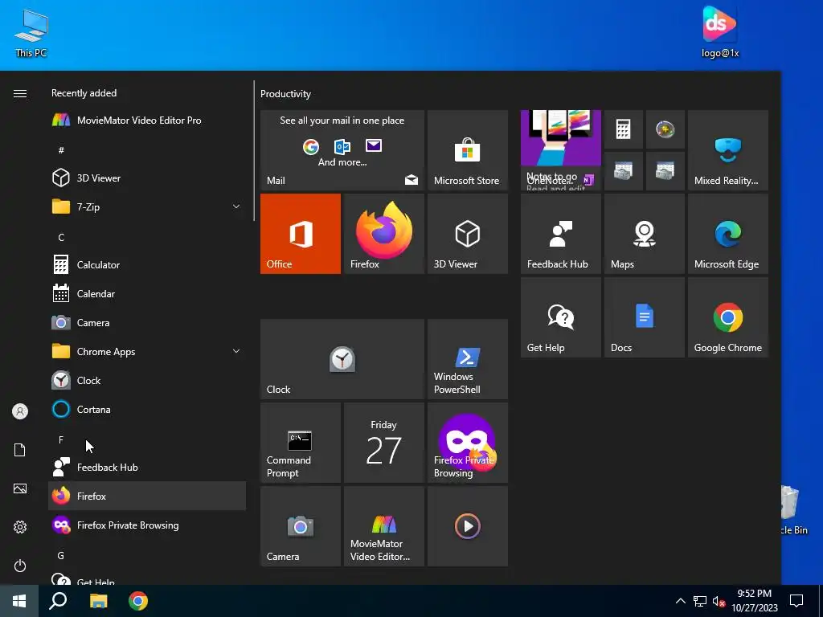This screenshot has width=823, height=617.
Task: Click the user account icon in sidebar
Action: click(20, 411)
